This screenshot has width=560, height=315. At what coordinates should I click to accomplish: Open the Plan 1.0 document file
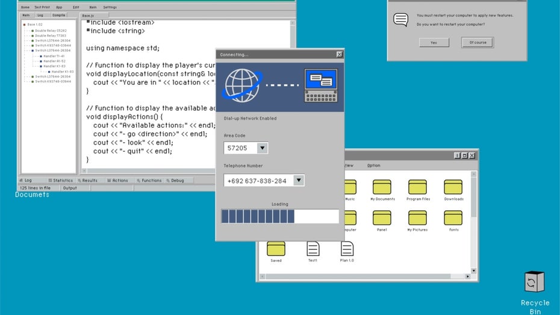tap(347, 249)
